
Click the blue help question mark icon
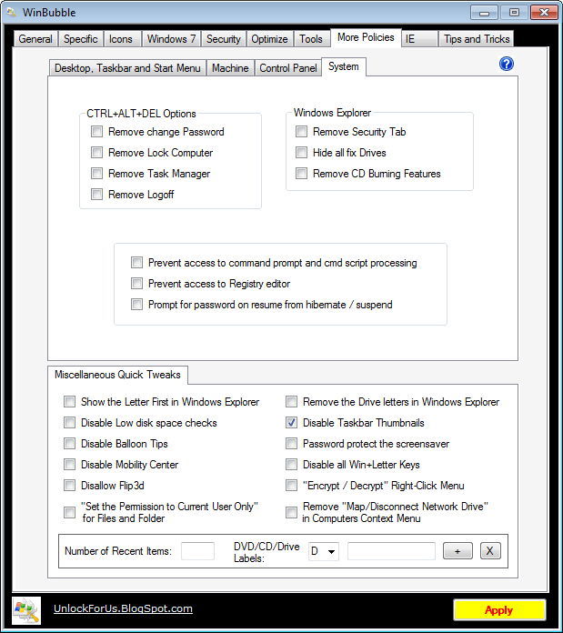(507, 64)
